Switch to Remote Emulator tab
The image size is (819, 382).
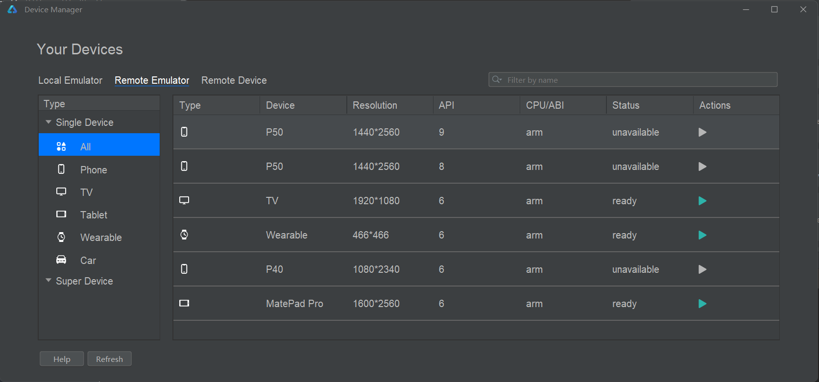click(152, 80)
